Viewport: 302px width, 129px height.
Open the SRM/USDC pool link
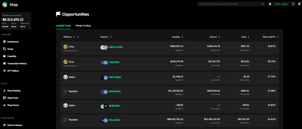pos(115,92)
